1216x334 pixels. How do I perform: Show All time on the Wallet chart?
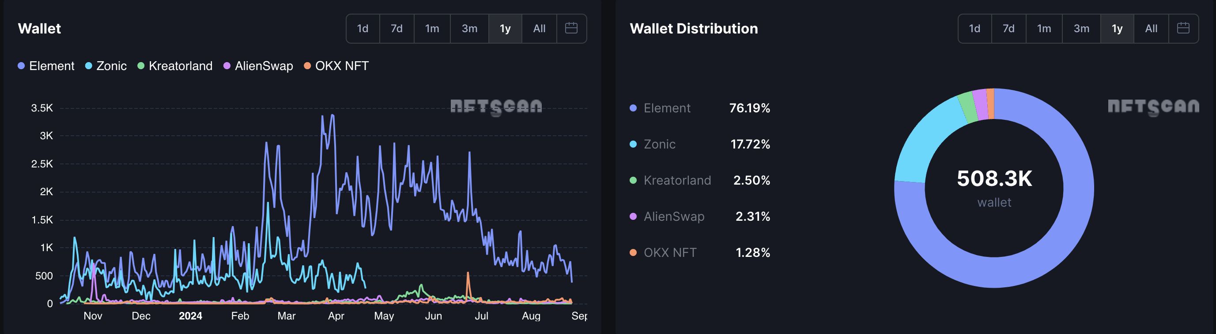[x=539, y=29]
